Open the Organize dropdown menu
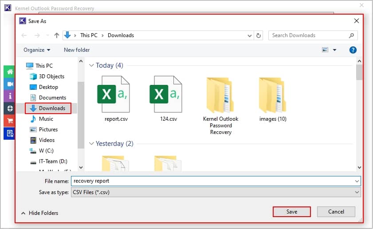This screenshot has height=229, width=373. [37, 50]
